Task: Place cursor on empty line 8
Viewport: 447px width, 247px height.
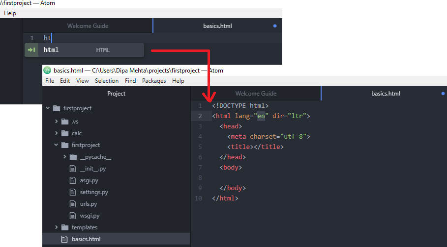Action: pos(319,177)
